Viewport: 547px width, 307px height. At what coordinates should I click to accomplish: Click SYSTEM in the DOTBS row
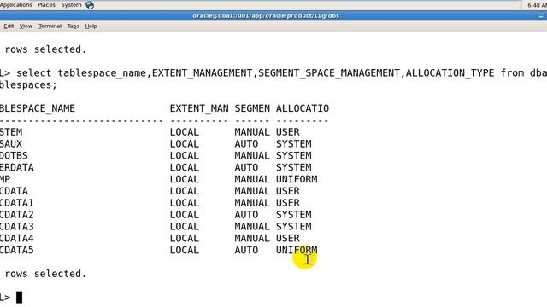[294, 155]
